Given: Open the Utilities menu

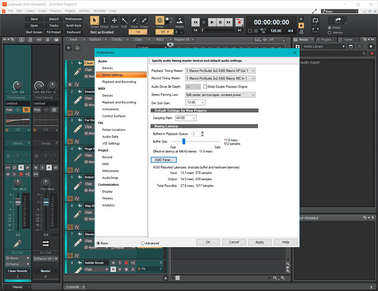Looking at the screenshot, I should 84,11.
